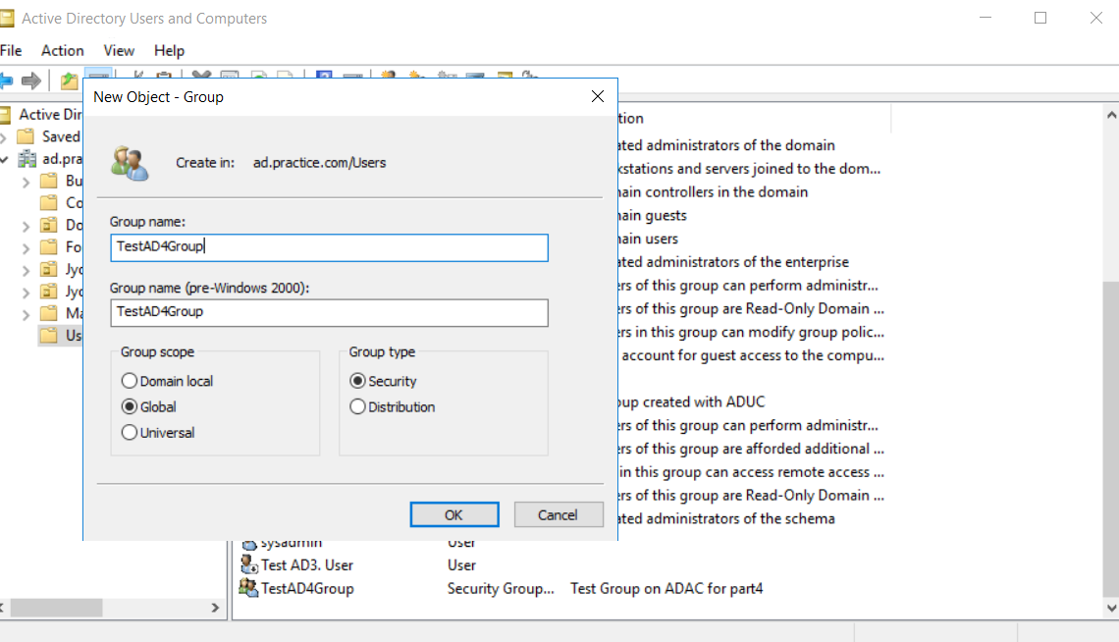Viewport: 1119px width, 642px height.
Task: Click the Up One Level folder icon
Action: 70,80
